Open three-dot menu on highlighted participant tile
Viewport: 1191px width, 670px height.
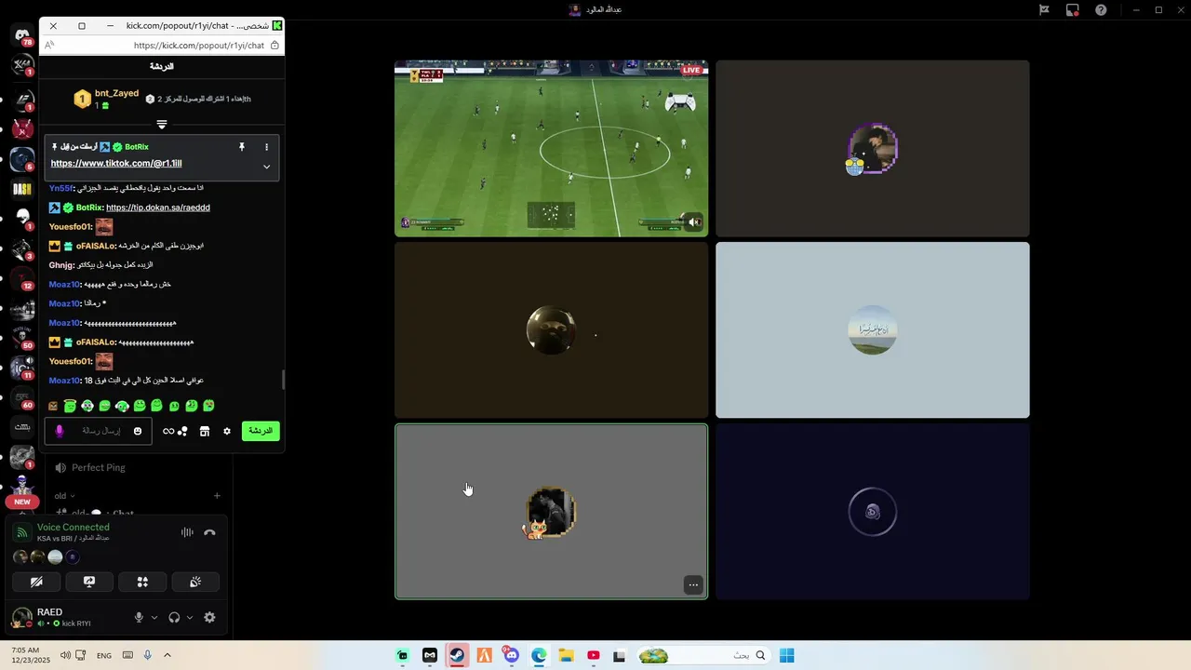pos(693,584)
